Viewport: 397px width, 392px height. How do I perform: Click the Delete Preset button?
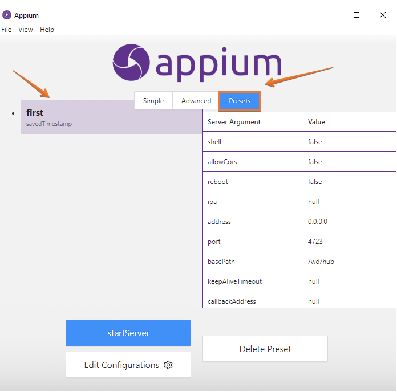point(265,349)
